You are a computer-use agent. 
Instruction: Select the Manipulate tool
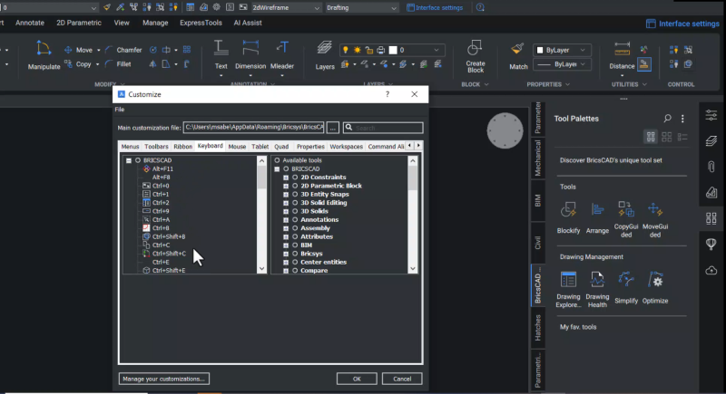tap(44, 55)
